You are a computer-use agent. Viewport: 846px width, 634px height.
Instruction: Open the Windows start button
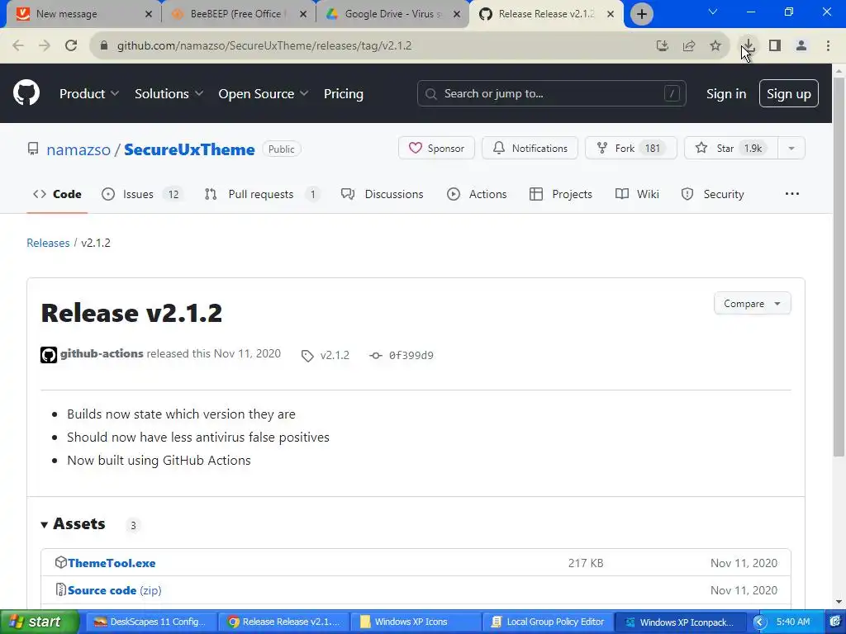click(x=40, y=622)
